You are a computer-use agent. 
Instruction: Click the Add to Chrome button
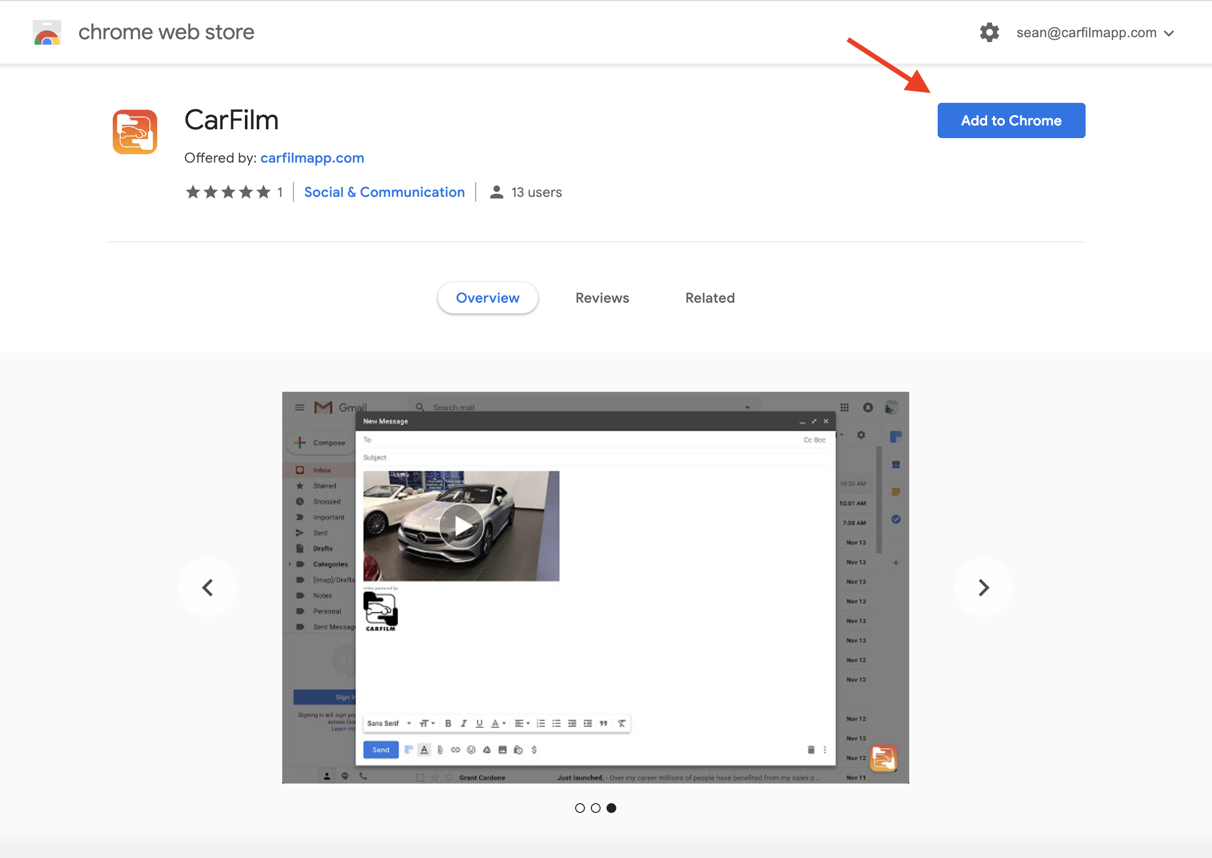coord(1011,120)
